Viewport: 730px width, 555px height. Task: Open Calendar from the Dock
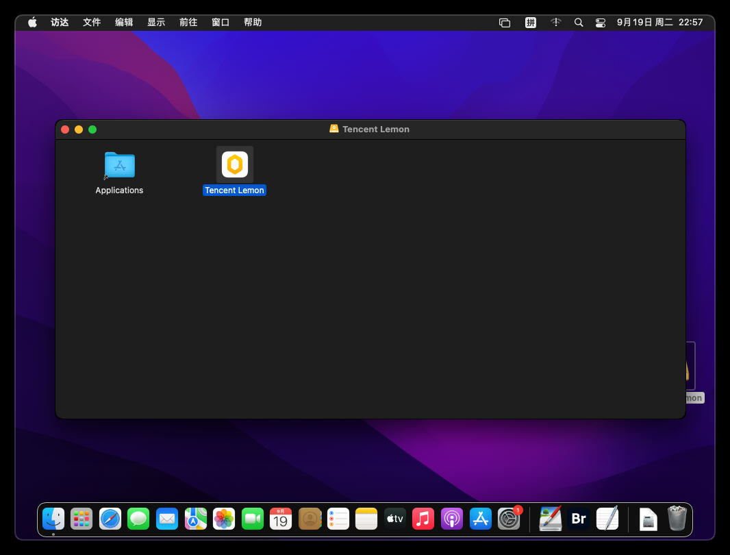point(281,519)
